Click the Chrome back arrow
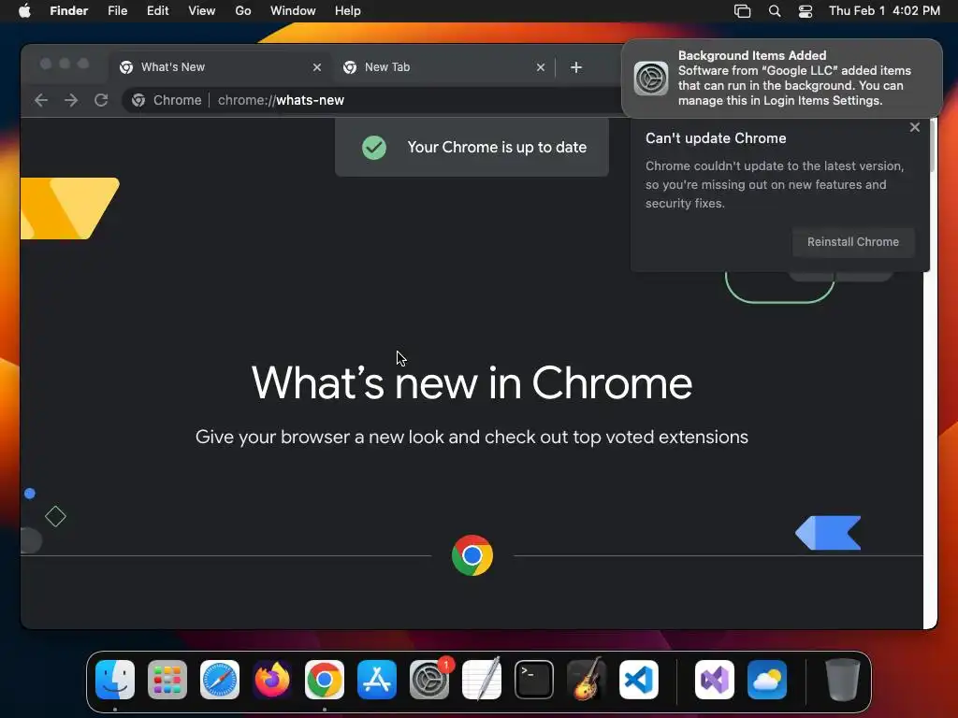The width and height of the screenshot is (958, 718). [41, 100]
